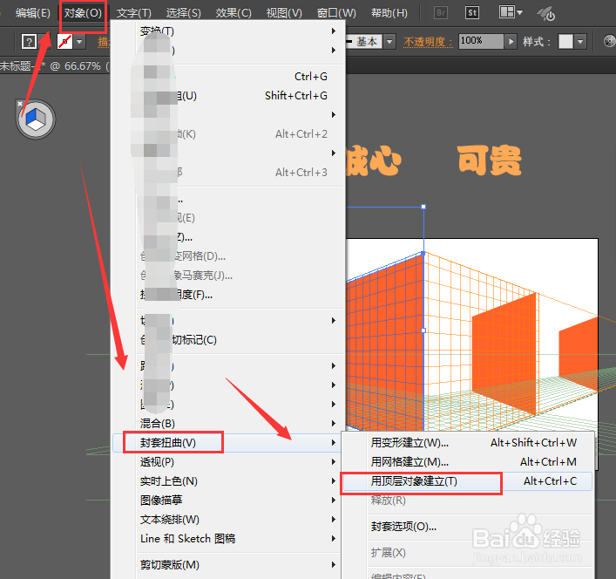Open the graphic style dropdown arrow
The height and width of the screenshot is (579, 616).
580,41
